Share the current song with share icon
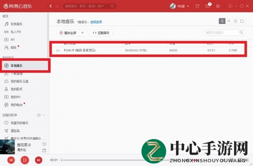This screenshot has width=253, height=166. click(x=44, y=150)
